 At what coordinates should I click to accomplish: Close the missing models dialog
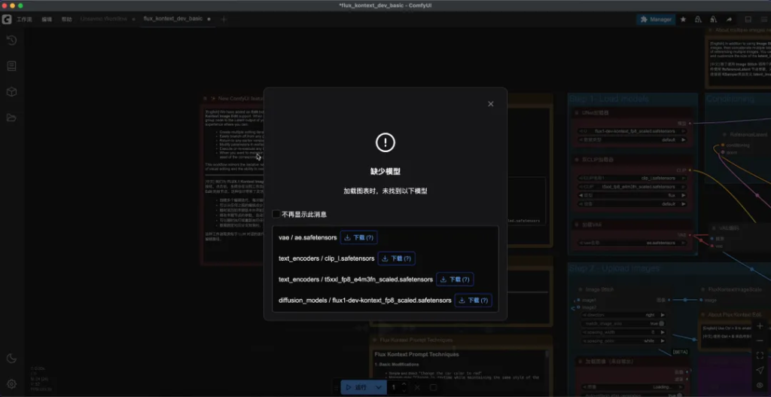point(490,104)
